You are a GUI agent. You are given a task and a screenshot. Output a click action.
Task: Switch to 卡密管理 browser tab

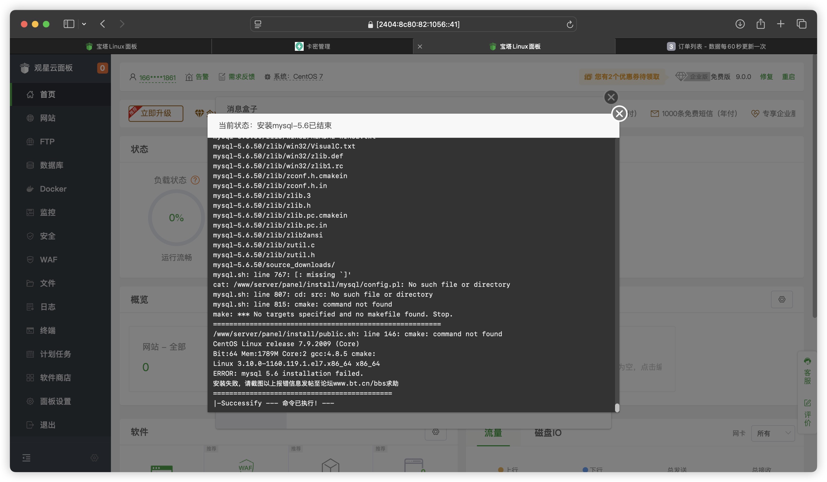pyautogui.click(x=312, y=46)
